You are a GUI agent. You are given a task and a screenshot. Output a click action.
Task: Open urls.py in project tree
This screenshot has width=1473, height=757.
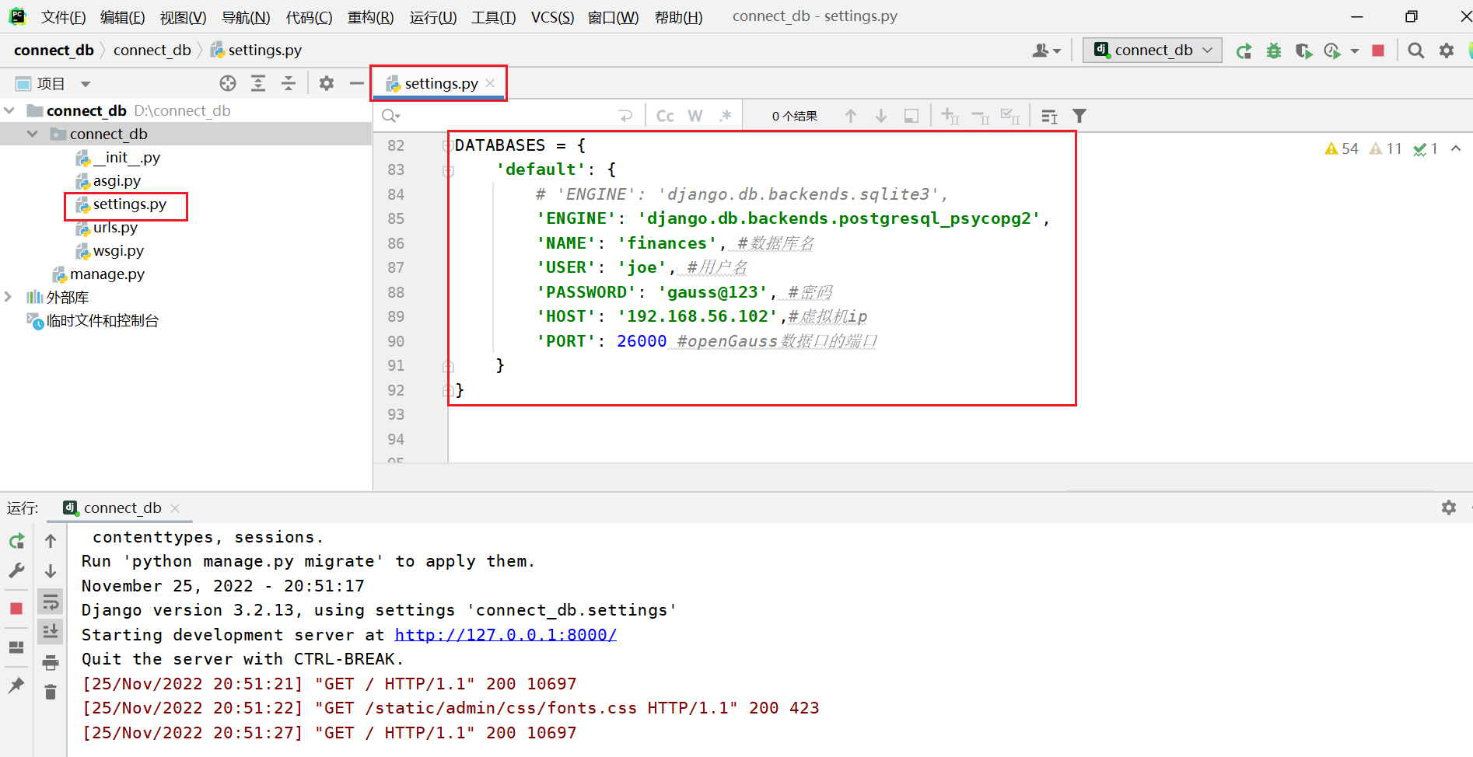(x=107, y=227)
